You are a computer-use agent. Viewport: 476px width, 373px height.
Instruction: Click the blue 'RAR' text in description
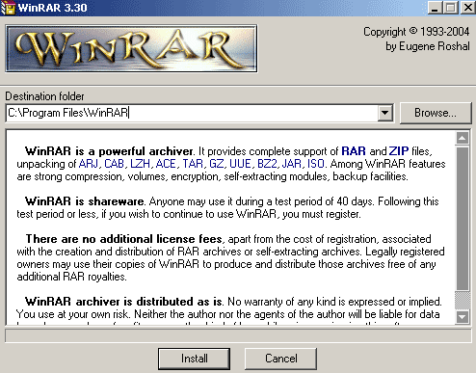pos(354,151)
